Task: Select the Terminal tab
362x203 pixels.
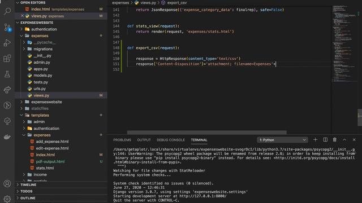Action: [x=199, y=140]
